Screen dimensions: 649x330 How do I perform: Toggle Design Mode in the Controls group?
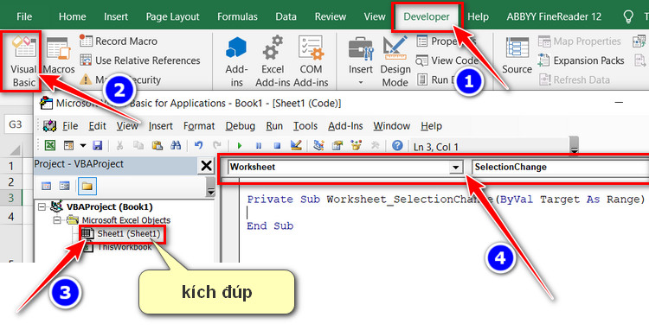pos(395,61)
